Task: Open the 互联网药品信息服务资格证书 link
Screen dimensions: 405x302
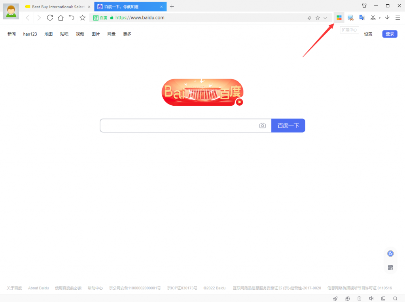Action: point(277,288)
